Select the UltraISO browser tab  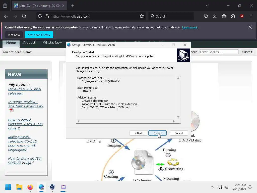pos(39,6)
